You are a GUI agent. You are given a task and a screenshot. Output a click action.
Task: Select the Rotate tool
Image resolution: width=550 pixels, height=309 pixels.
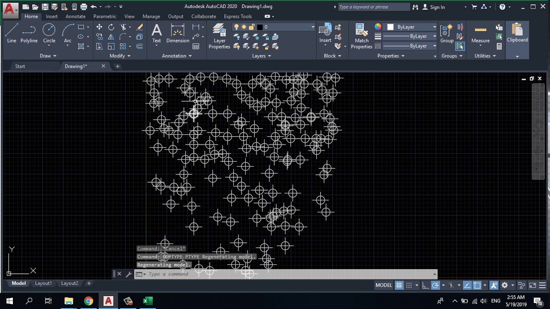click(111, 27)
